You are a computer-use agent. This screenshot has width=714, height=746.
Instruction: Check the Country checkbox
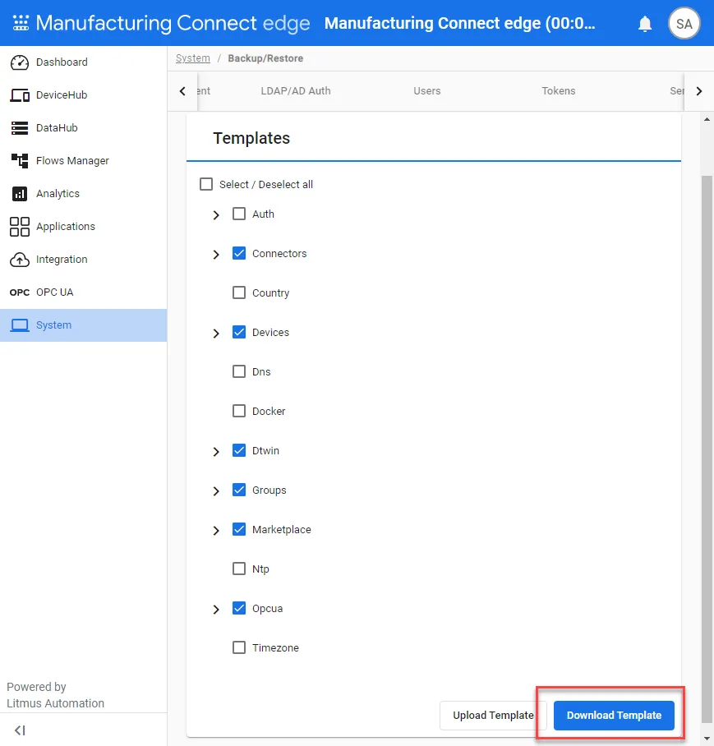pyautogui.click(x=239, y=292)
